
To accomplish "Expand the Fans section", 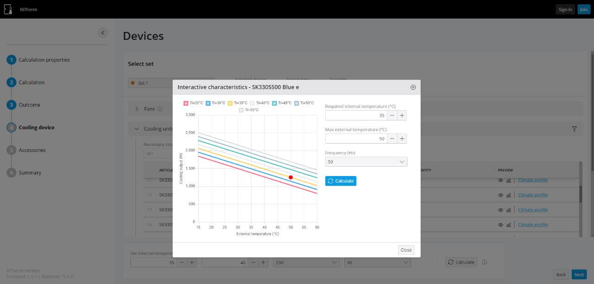I will [x=137, y=109].
